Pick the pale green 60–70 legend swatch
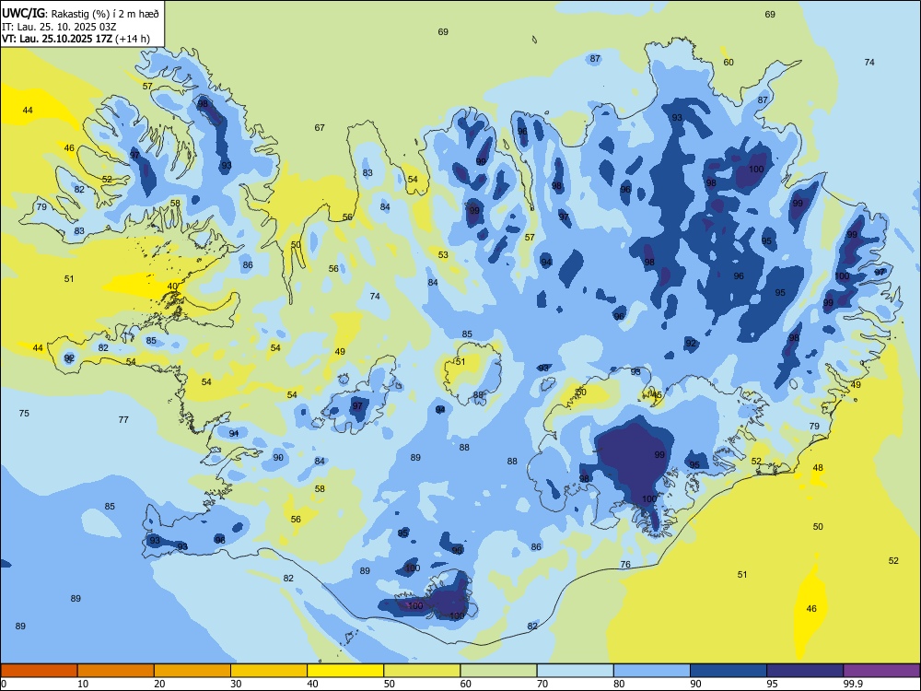 tap(498, 671)
